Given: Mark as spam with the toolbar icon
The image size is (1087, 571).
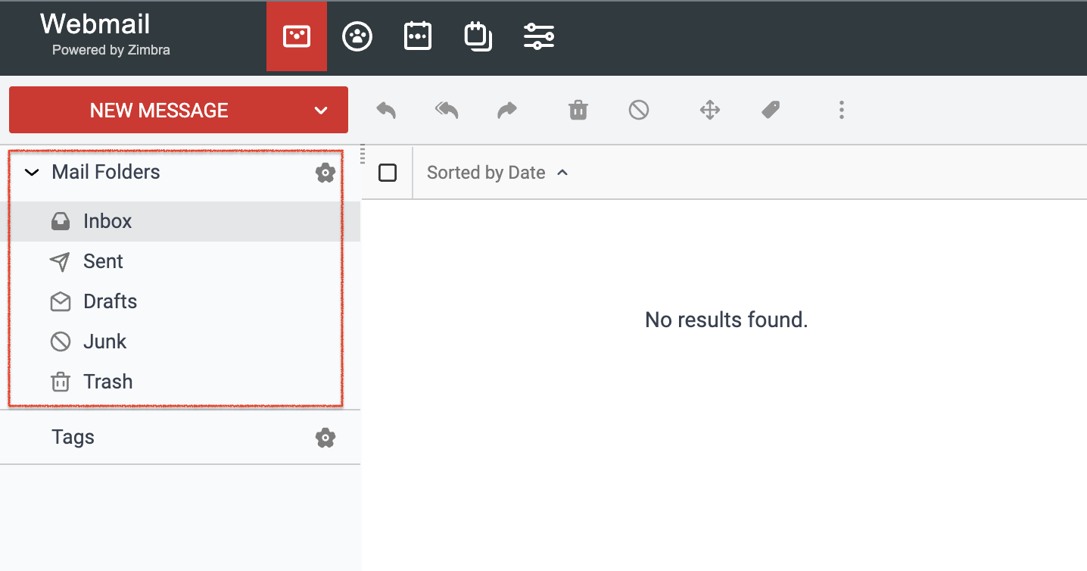Looking at the screenshot, I should click(639, 111).
